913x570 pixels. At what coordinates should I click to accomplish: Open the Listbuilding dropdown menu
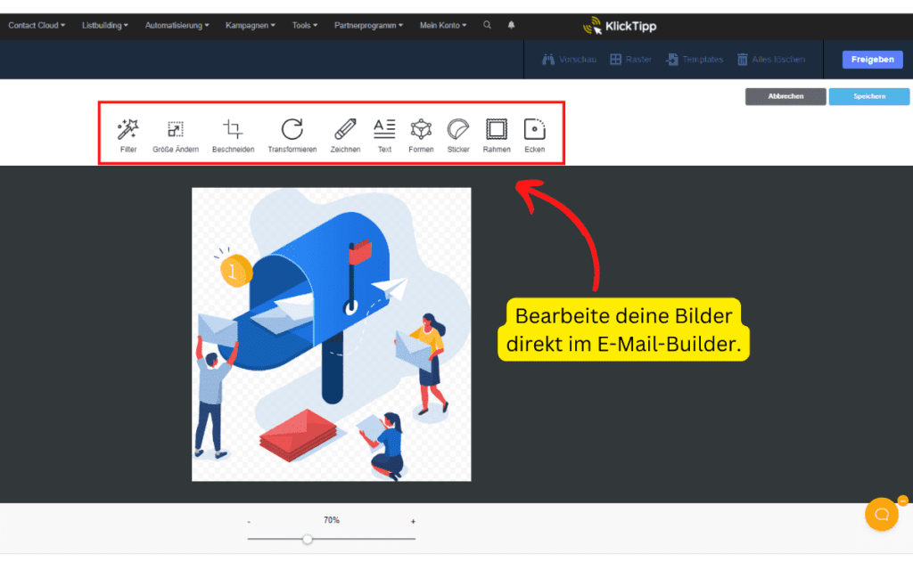coord(104,25)
